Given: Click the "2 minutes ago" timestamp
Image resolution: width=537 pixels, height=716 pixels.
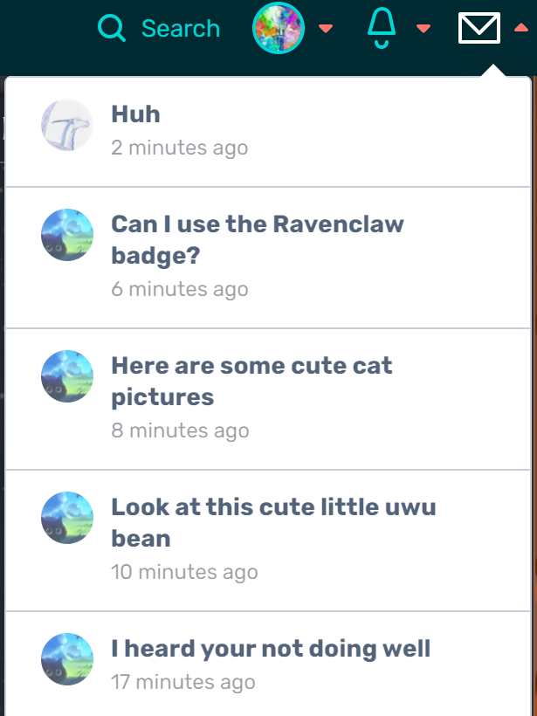Looking at the screenshot, I should [180, 148].
